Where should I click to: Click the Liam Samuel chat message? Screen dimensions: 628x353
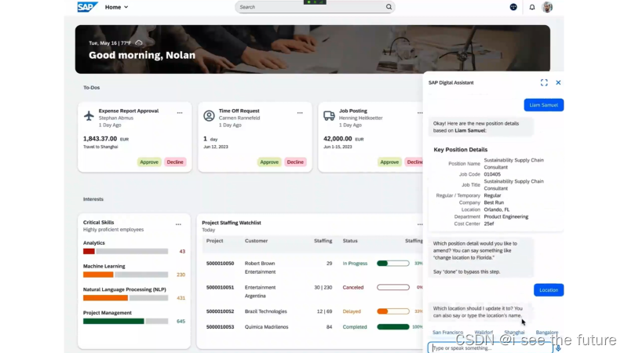tap(543, 105)
